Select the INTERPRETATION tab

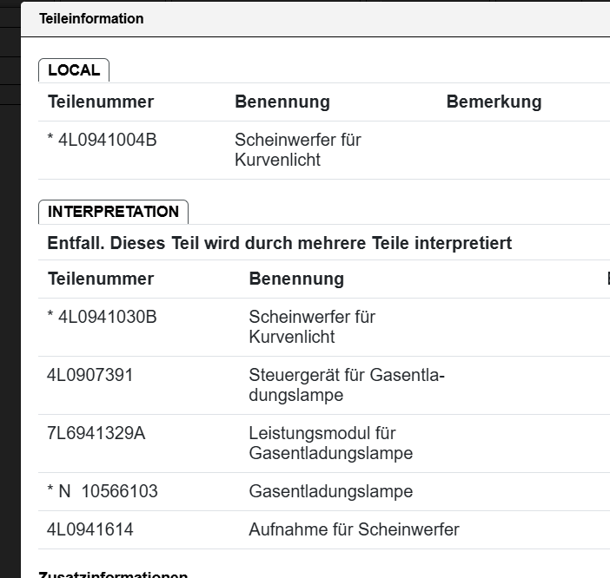point(113,212)
